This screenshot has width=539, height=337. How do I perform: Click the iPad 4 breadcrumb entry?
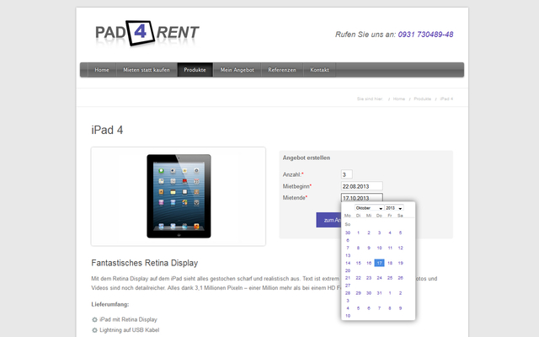[x=446, y=99]
